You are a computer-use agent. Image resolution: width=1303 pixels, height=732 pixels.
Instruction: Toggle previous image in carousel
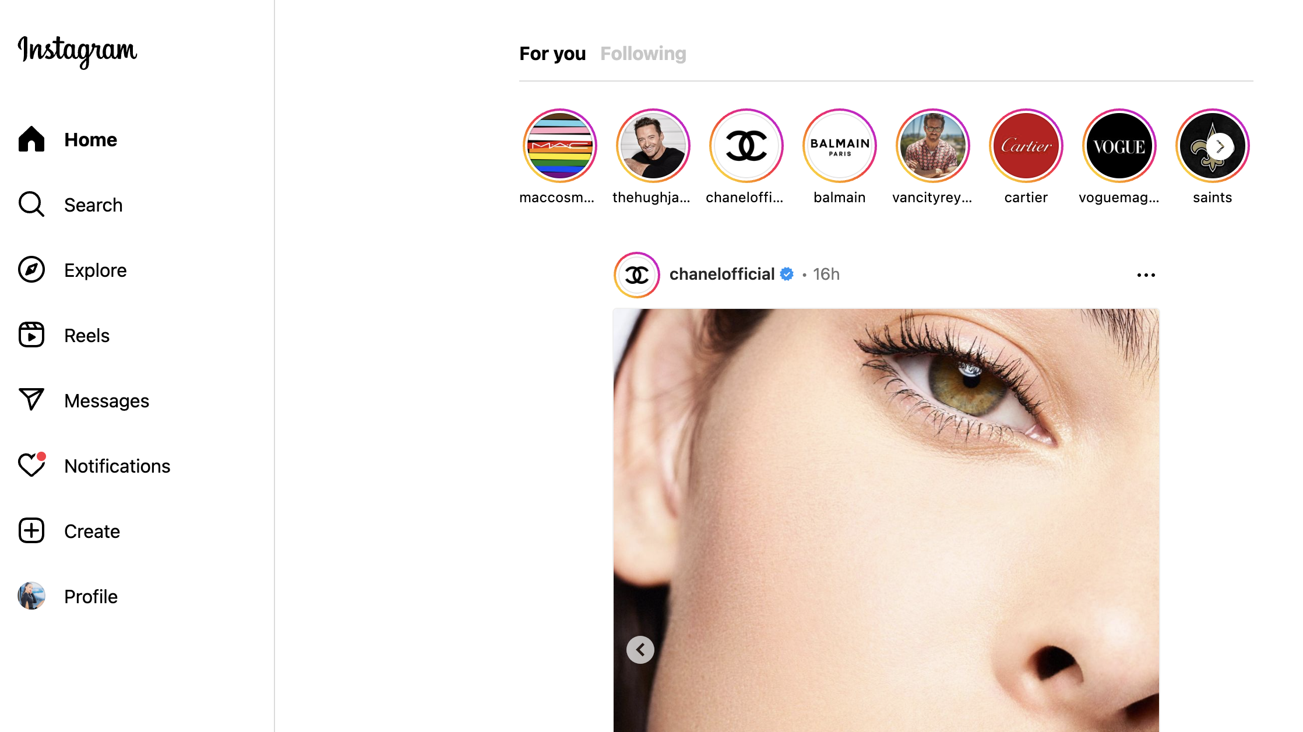pos(641,650)
